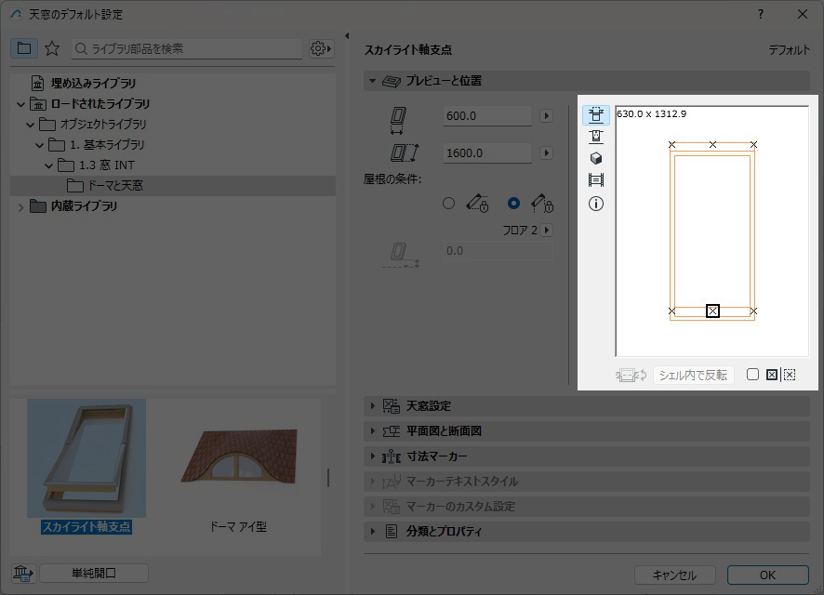824x595 pixels.
Task: Open the library part info icon
Action: (596, 204)
